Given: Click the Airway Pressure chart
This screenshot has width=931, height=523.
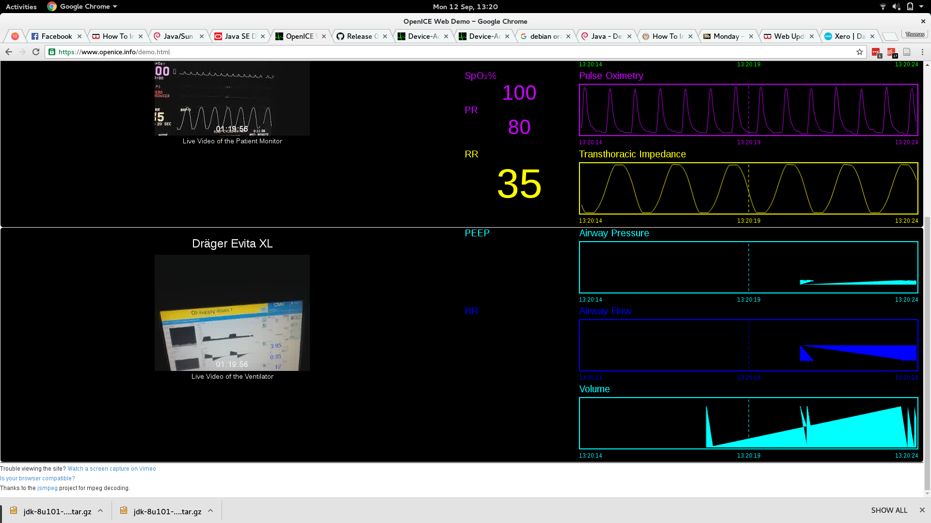Looking at the screenshot, I should [748, 267].
